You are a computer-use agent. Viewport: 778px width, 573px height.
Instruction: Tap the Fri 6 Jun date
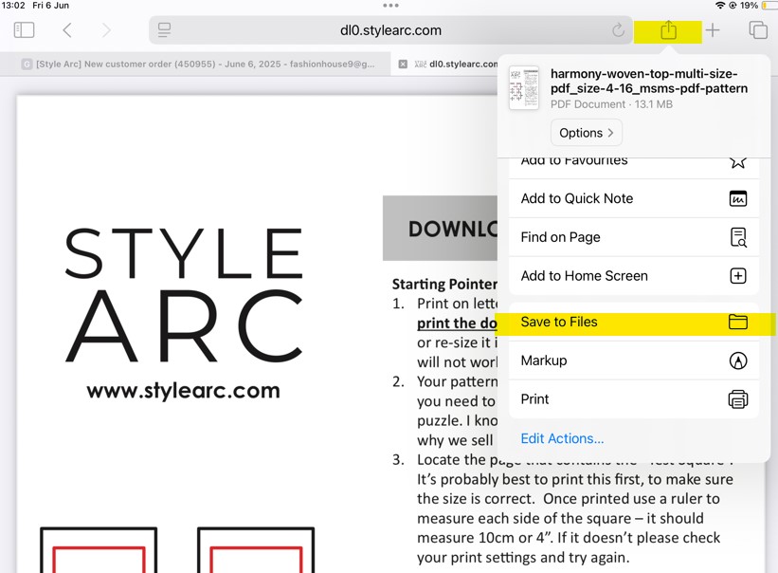coord(50,6)
